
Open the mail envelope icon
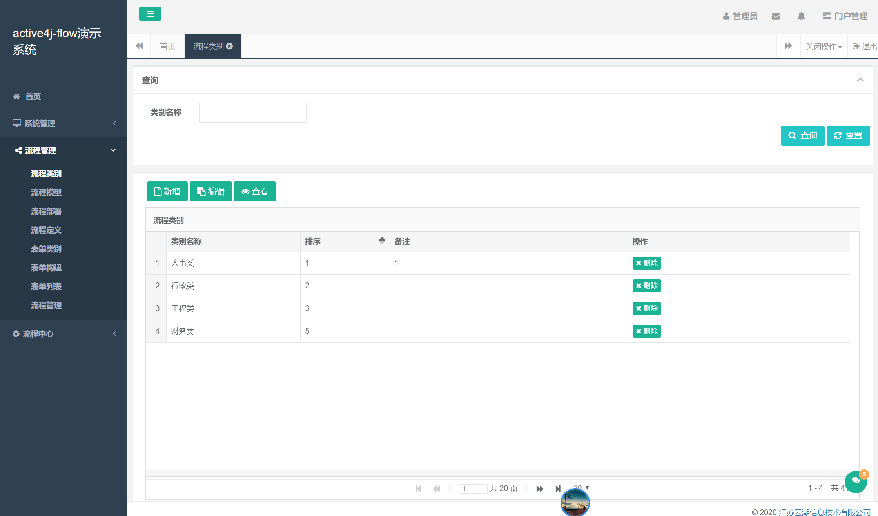(x=776, y=16)
